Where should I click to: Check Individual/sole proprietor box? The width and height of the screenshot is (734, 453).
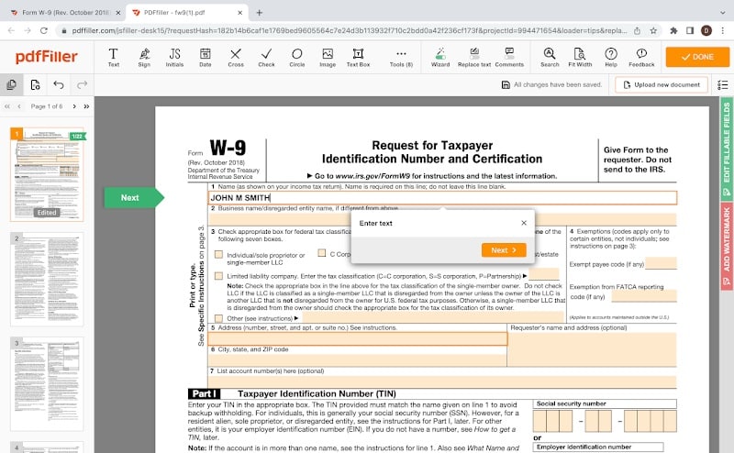click(x=218, y=254)
